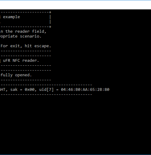Click the vertical bar beside "example"
This screenshot has width=151, height=155.
[50, 17]
